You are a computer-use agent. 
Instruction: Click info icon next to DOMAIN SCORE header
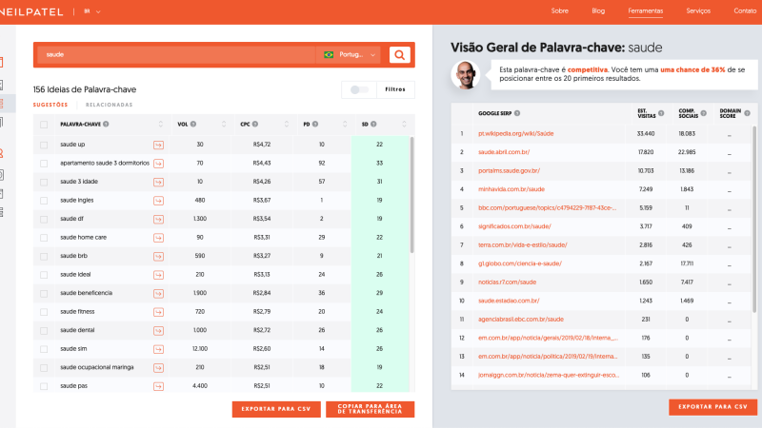click(747, 113)
